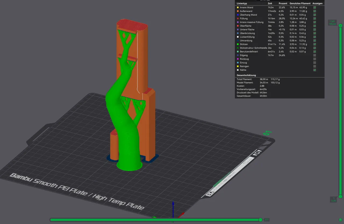Viewport: 344px width, 224px height.
Task: Click the Linientyp column header
Action: (242, 3)
